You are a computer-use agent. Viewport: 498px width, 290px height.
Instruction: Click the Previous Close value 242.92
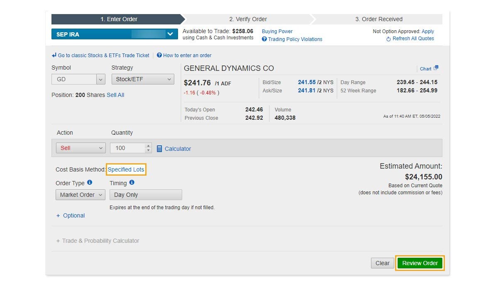click(254, 118)
